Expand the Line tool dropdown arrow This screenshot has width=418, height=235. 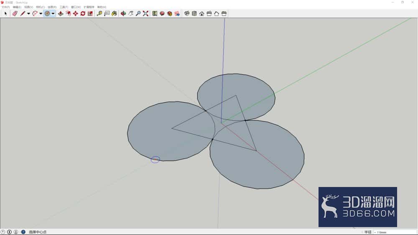pos(28,14)
